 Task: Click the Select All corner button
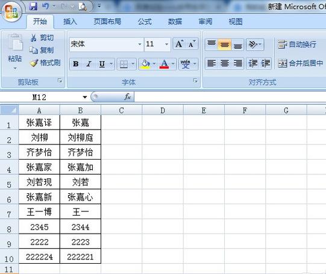(x=9, y=110)
